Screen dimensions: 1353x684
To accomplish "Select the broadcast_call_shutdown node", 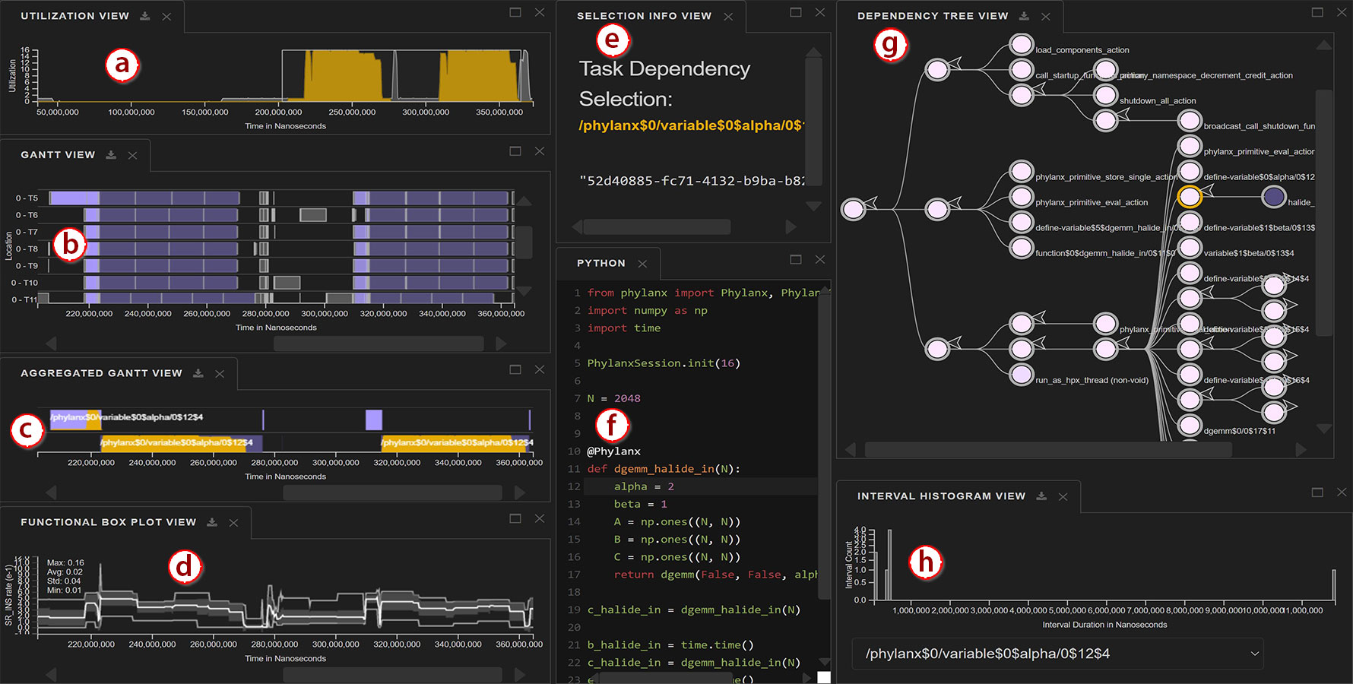I will [x=1190, y=120].
